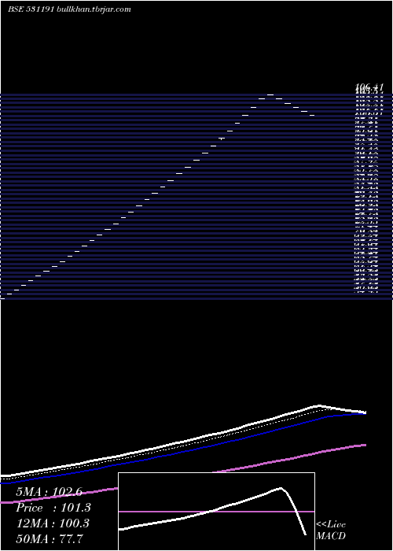Click the 106.41 price axis value

(369, 87)
